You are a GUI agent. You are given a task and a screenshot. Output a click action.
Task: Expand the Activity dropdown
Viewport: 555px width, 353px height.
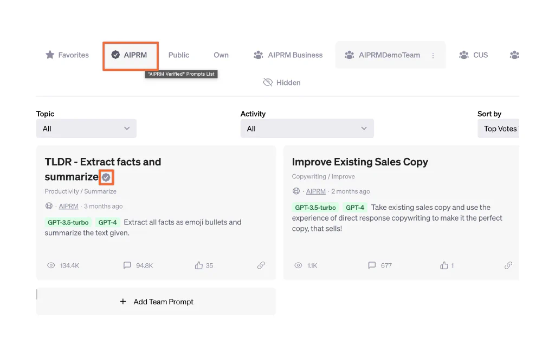[x=307, y=129]
